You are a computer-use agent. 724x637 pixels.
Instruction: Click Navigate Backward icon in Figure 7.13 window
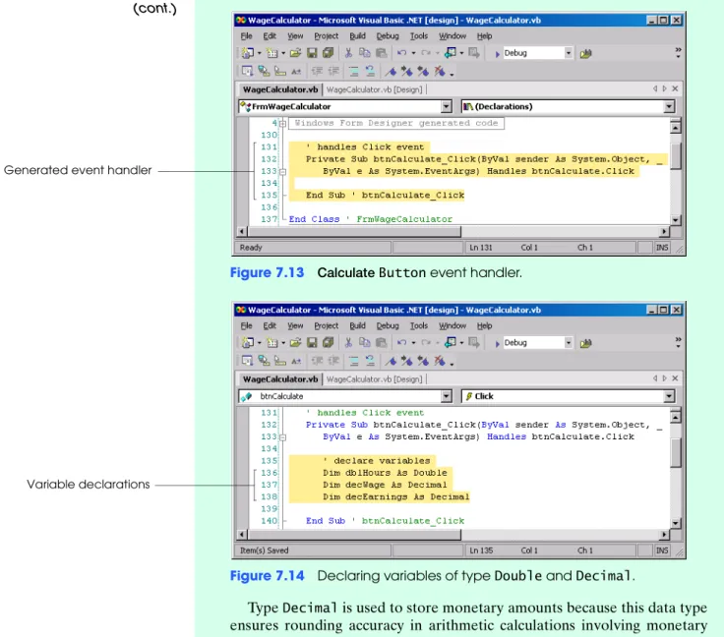pos(451,53)
